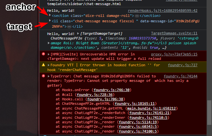Expand the Foundry VTT hooked function warning
The height and width of the screenshot is (136, 212).
(x=49, y=65)
